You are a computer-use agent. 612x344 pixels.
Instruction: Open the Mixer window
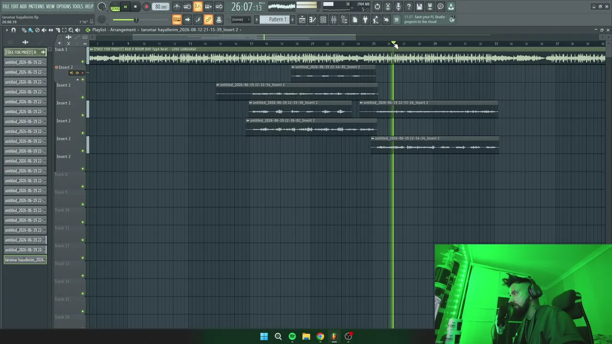coord(334,20)
